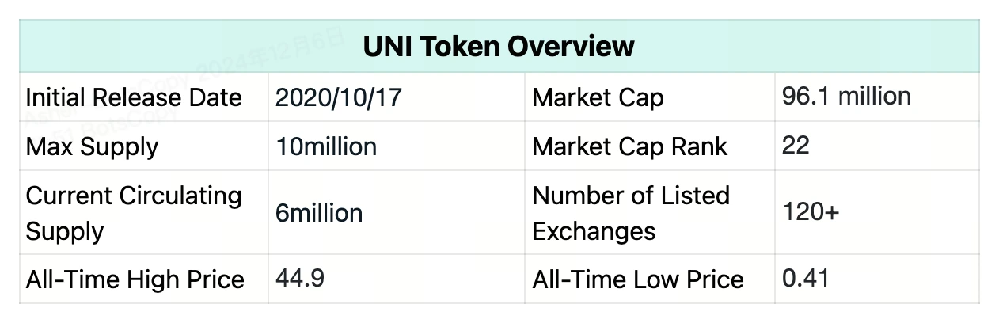Click the 0.41 low price value
This screenshot has width=999, height=323.
point(805,279)
